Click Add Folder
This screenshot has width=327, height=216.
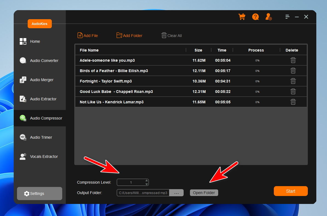(x=129, y=35)
